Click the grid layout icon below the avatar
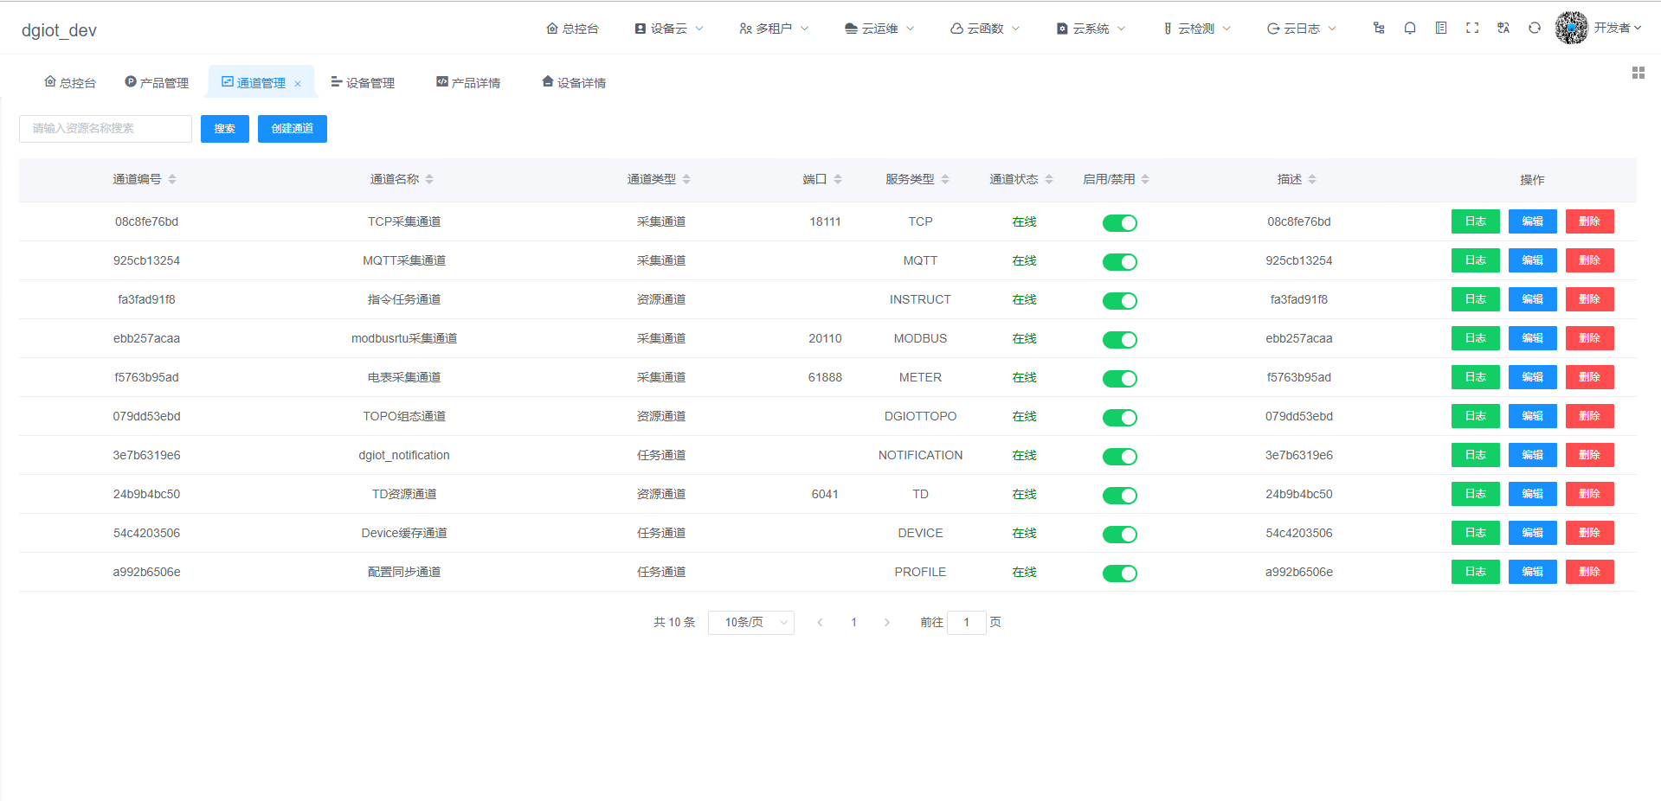 1638,73
